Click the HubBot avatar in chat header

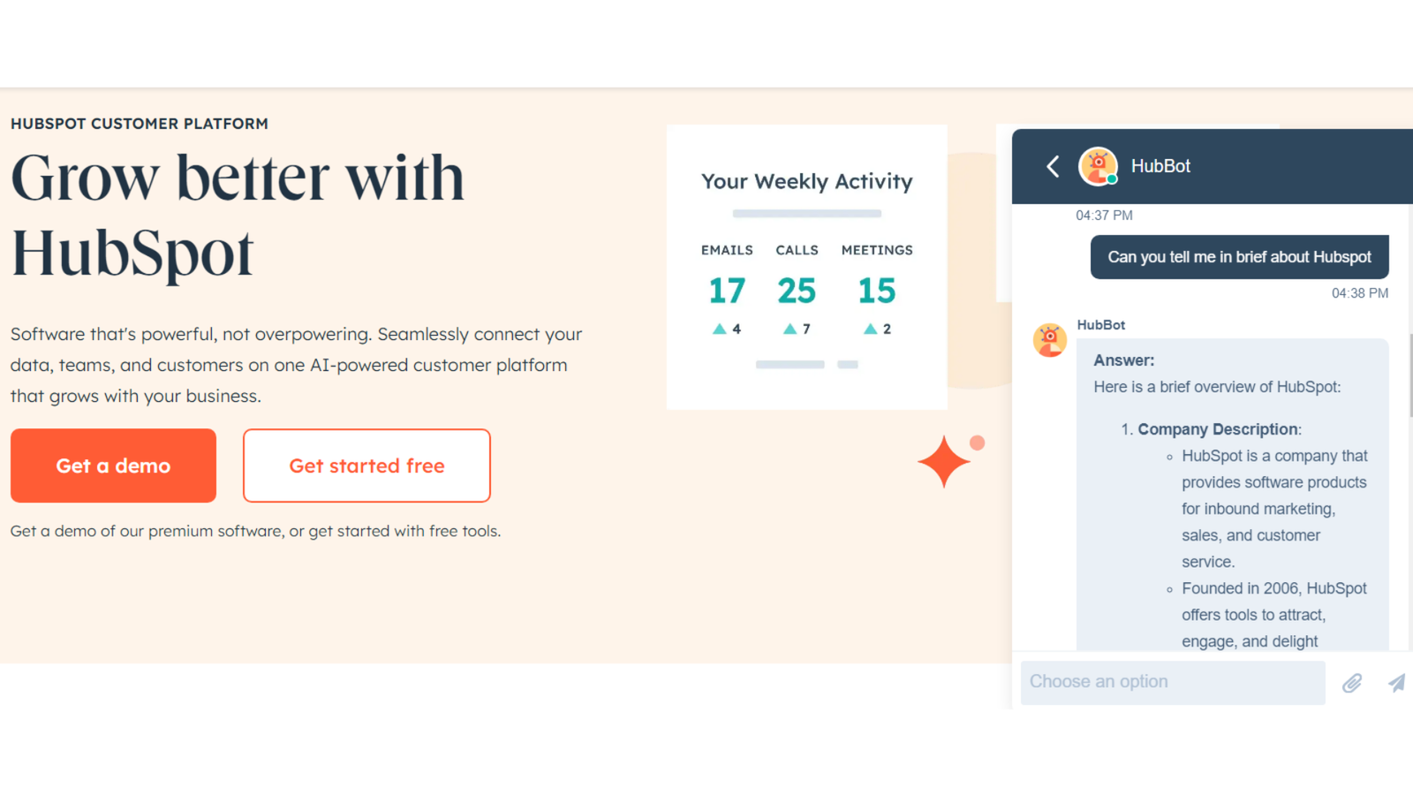pyautogui.click(x=1098, y=166)
